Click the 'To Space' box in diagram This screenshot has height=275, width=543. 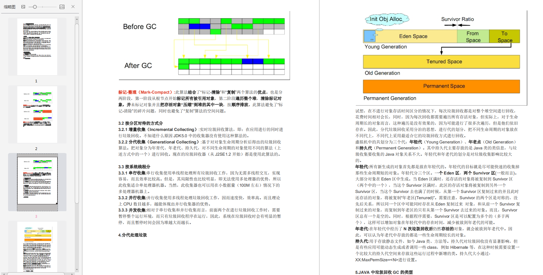click(505, 36)
